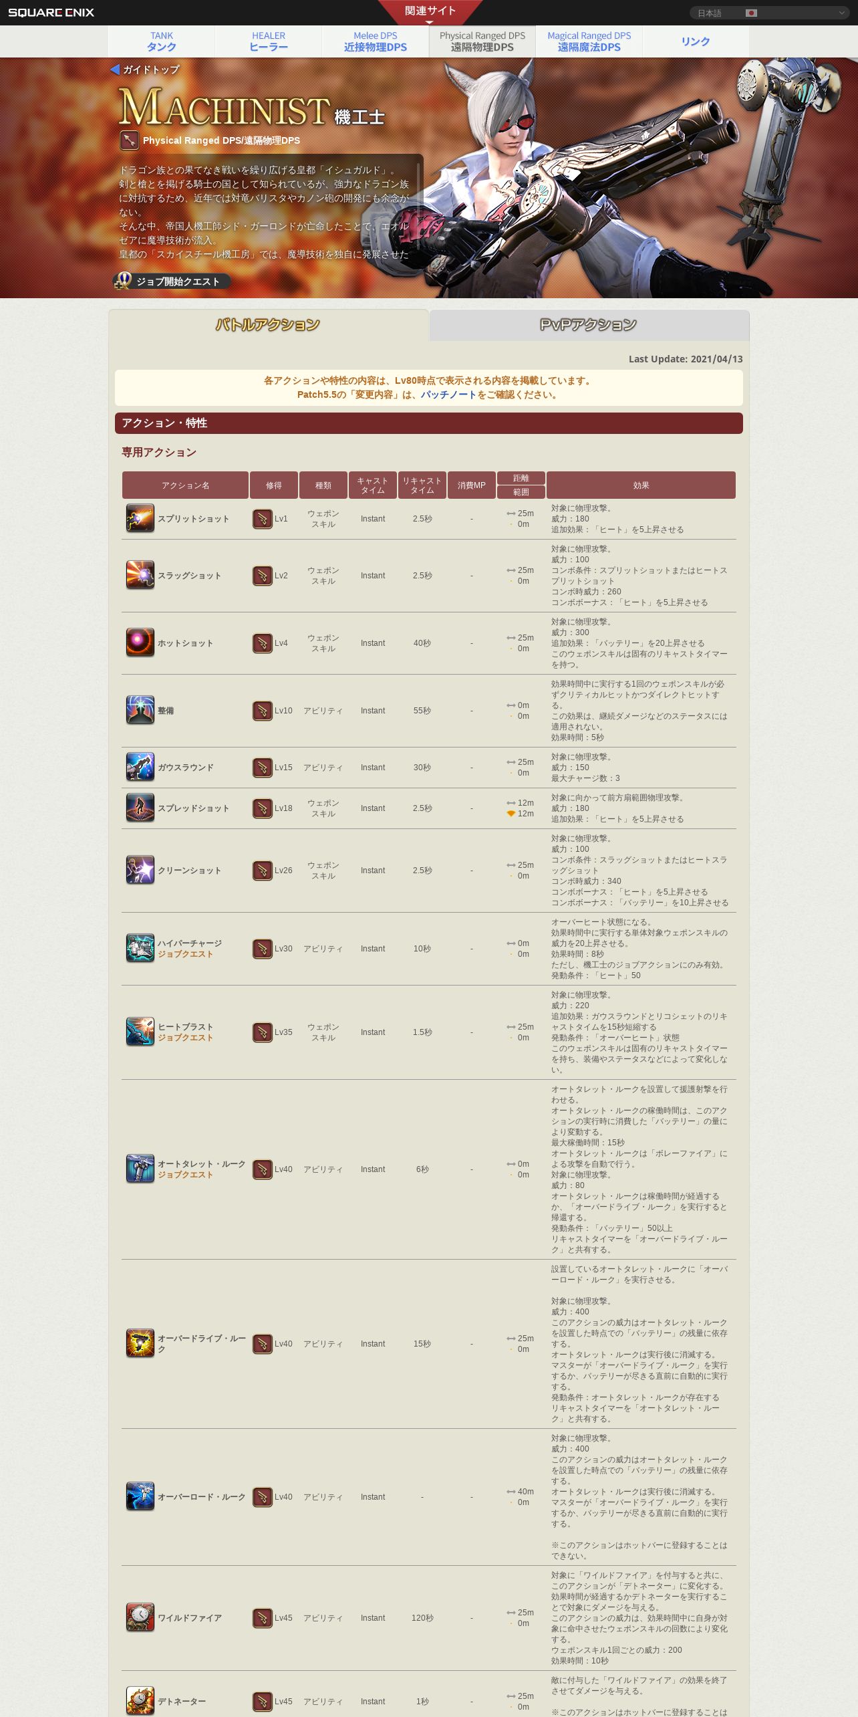This screenshot has width=858, height=1717.
Task: Click the クリーンショット action icon
Action: (140, 870)
